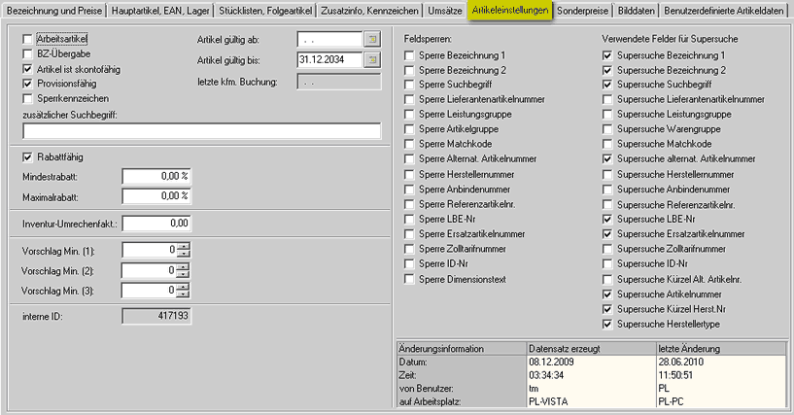Switch to Bezeichnung und Preise tab
The image size is (794, 415).
point(54,11)
